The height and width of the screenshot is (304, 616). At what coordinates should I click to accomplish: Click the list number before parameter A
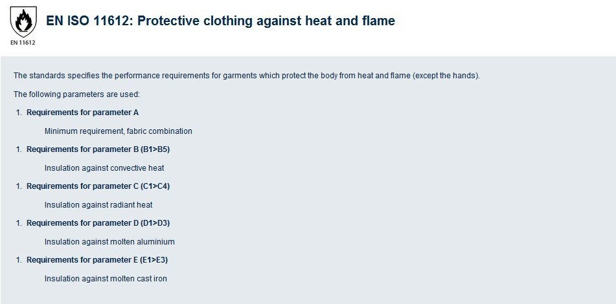(19, 113)
